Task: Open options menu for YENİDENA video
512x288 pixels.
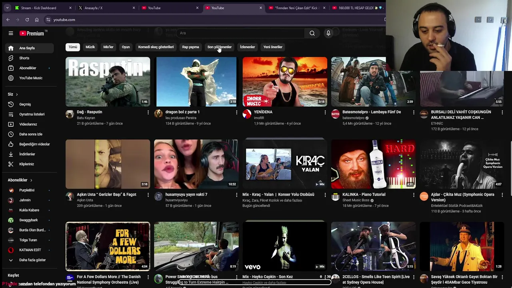Action: tap(325, 112)
